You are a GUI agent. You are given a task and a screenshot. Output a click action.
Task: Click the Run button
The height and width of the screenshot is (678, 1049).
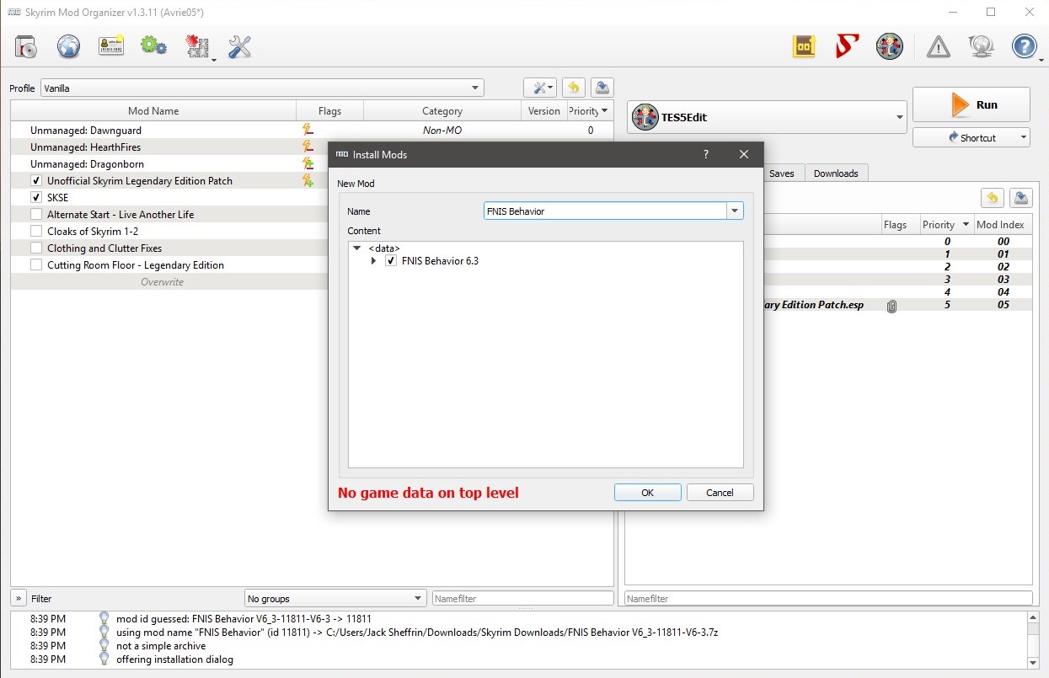tap(971, 104)
